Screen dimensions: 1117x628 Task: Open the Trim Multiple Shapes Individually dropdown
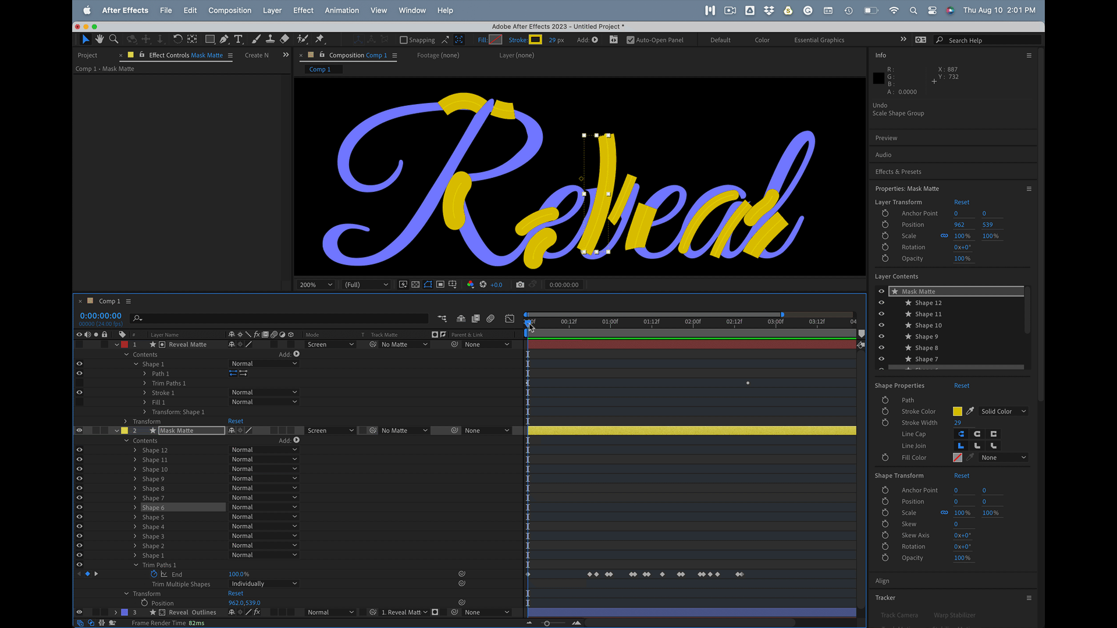(264, 584)
